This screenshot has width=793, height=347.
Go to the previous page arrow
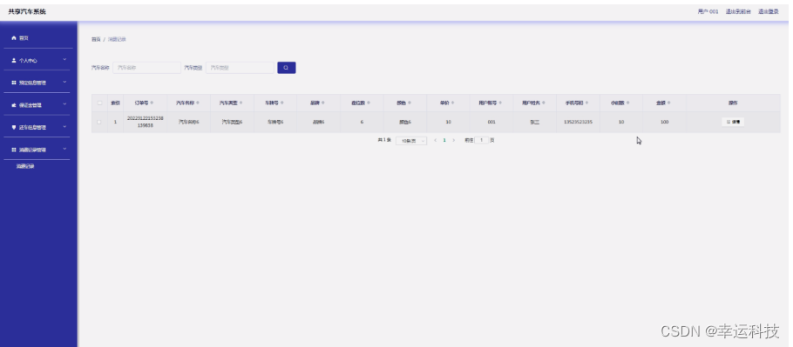click(x=436, y=140)
